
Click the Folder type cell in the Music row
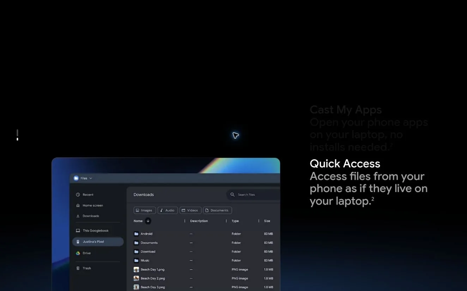[236, 261]
